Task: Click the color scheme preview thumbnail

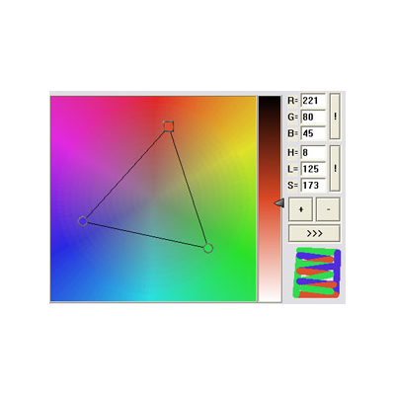Action: pos(317,274)
